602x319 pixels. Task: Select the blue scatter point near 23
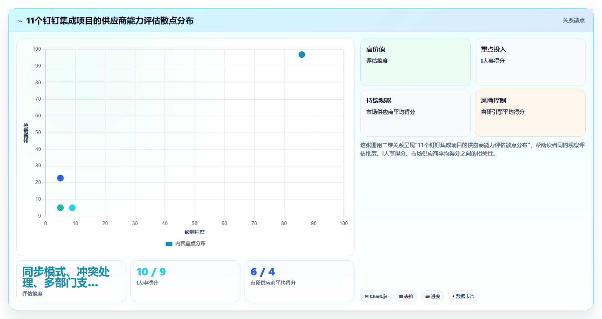click(60, 178)
